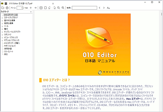Minimize the PDF viewer window

click(x=145, y=2)
